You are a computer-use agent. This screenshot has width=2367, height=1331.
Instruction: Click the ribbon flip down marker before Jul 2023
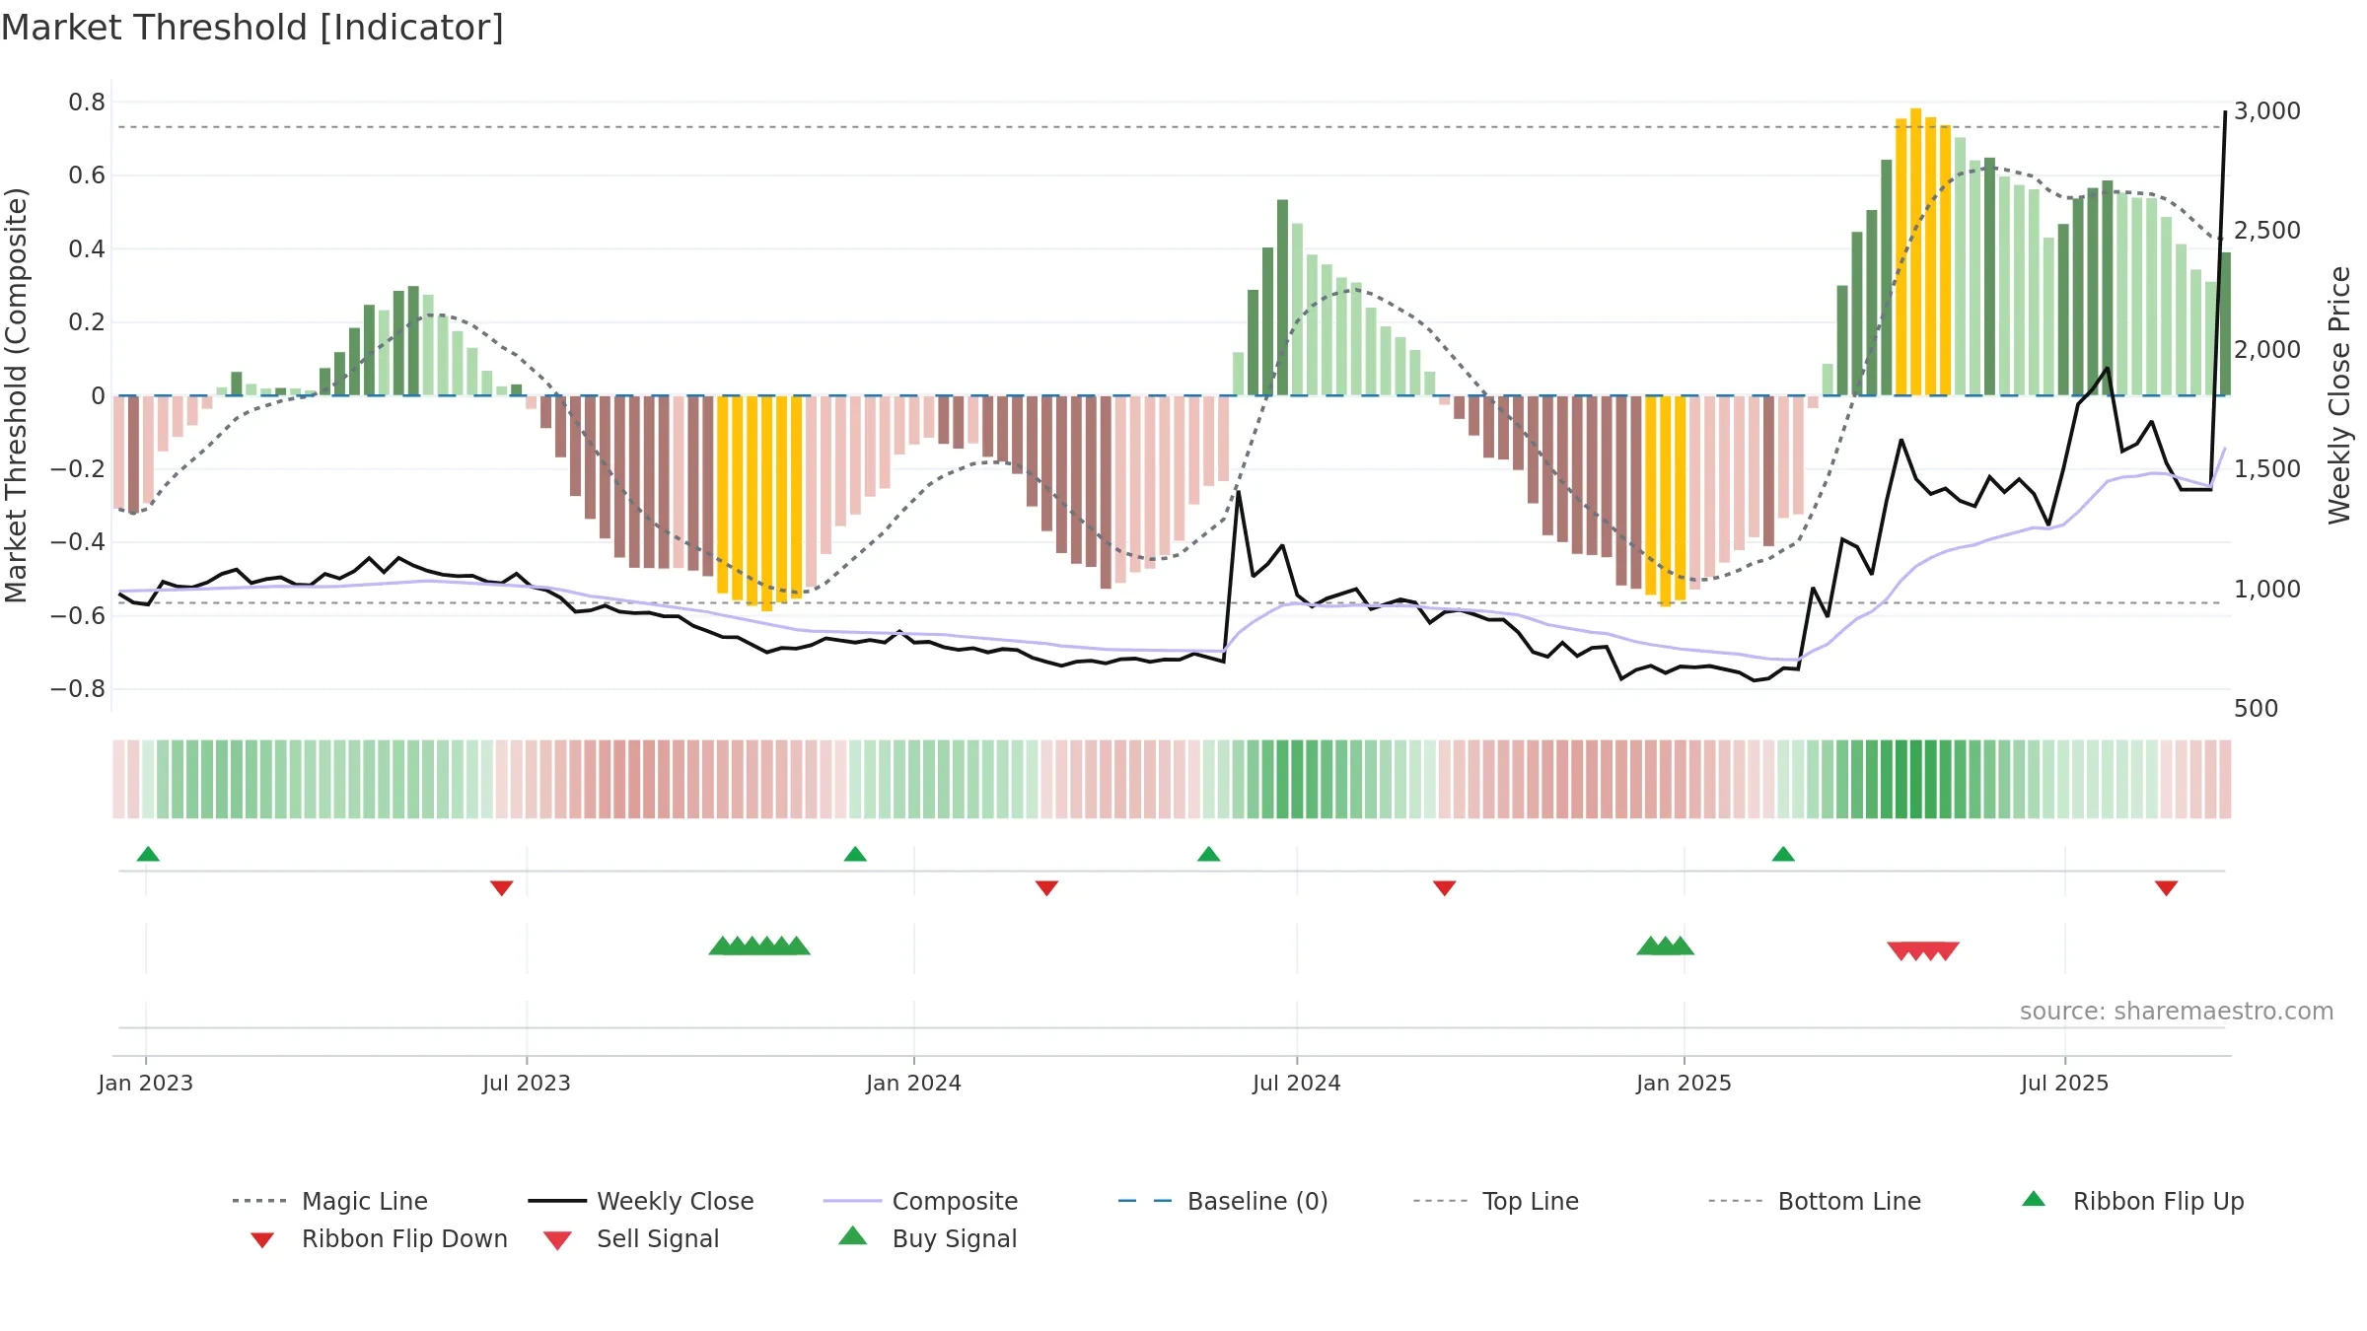[501, 888]
